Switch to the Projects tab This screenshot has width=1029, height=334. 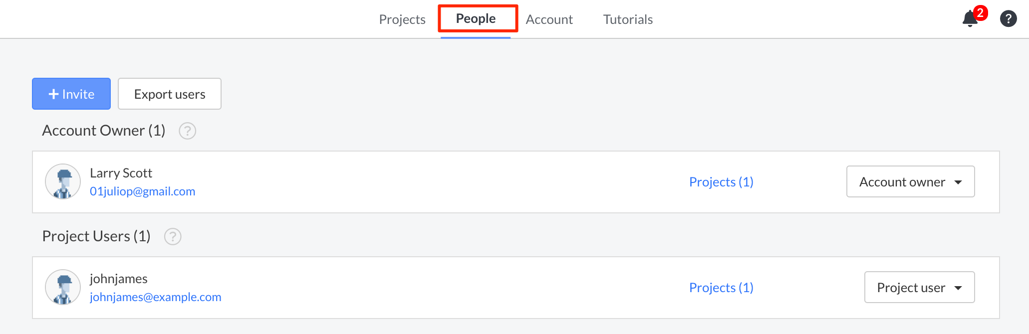click(402, 19)
